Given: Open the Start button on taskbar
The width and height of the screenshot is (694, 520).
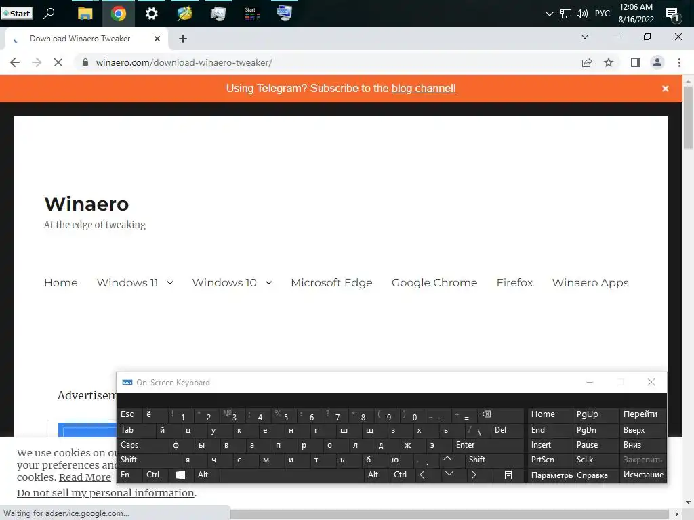Looking at the screenshot, I should [x=17, y=14].
